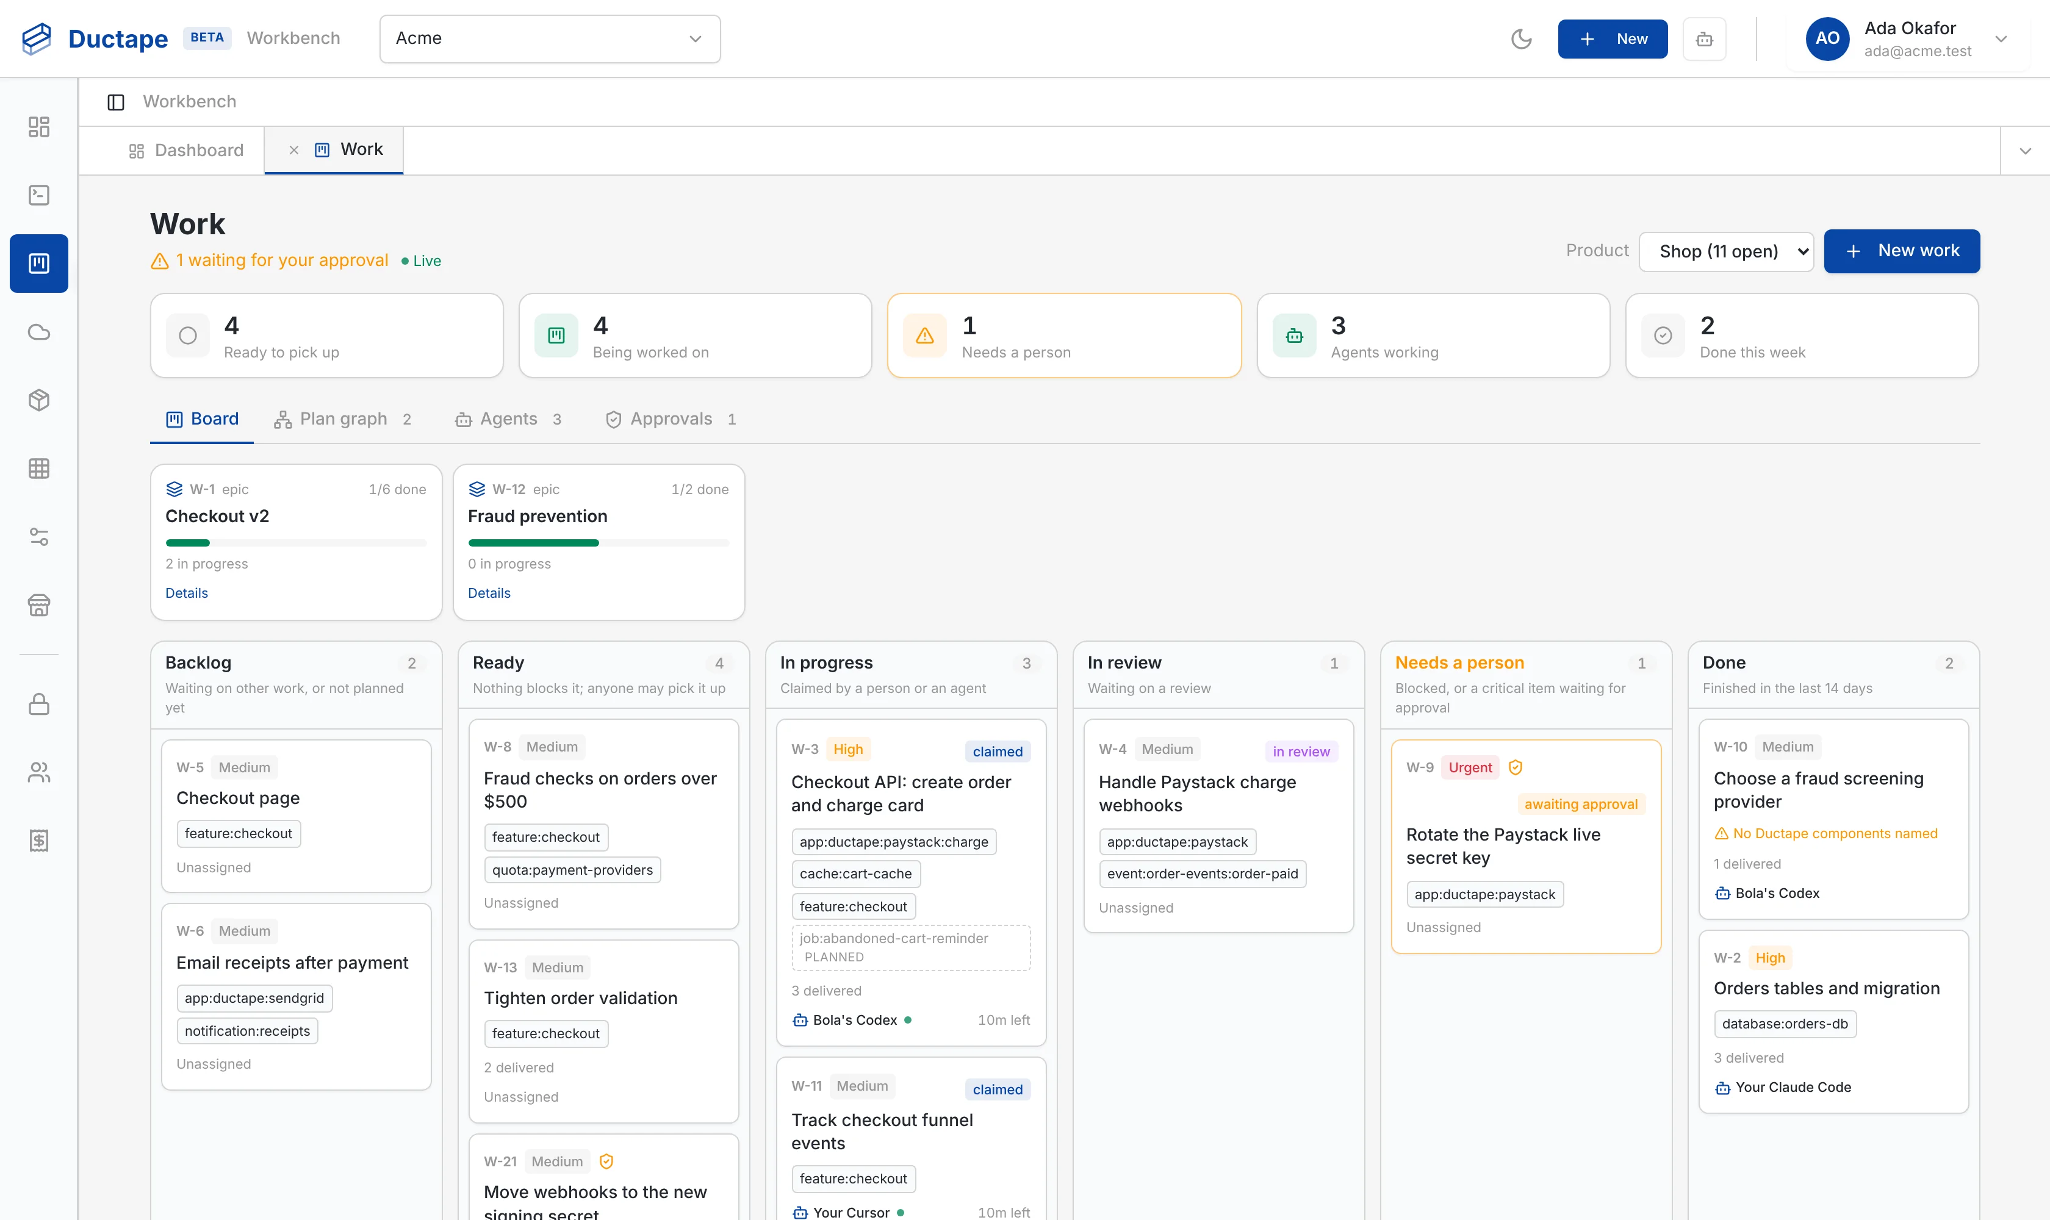
Task: Open the Agents tab
Action: pyautogui.click(x=508, y=419)
